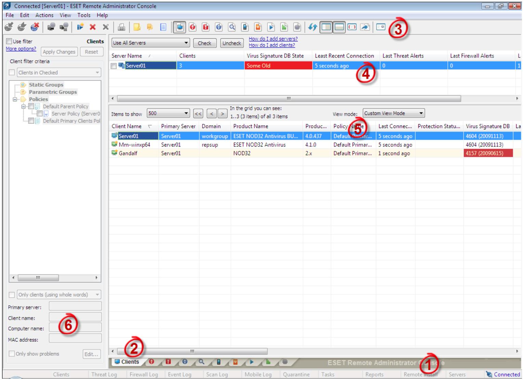Image resolution: width=523 pixels, height=380 pixels.
Task: Open Quarantine from the toolbar icon
Action: point(258,27)
